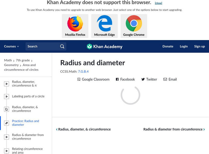Screen dimensions: 209x154
Task: Click the 7th grade breadcrumb link
Action: click(x=23, y=60)
